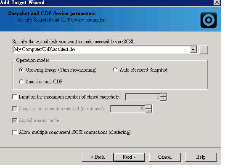225x168 pixels.
Task: Allow multiple concurrent iSCSI connections
Action: point(15,132)
